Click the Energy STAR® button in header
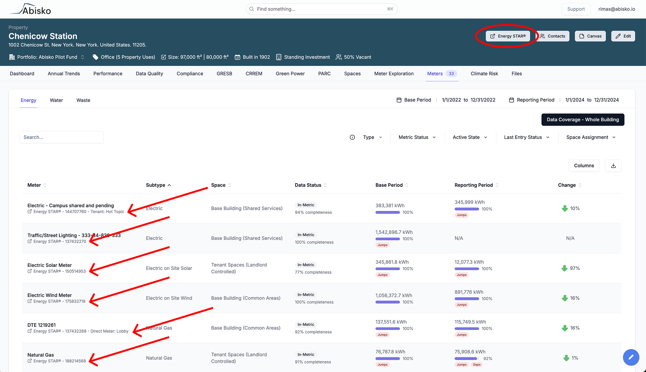The height and width of the screenshot is (372, 646). (x=508, y=36)
